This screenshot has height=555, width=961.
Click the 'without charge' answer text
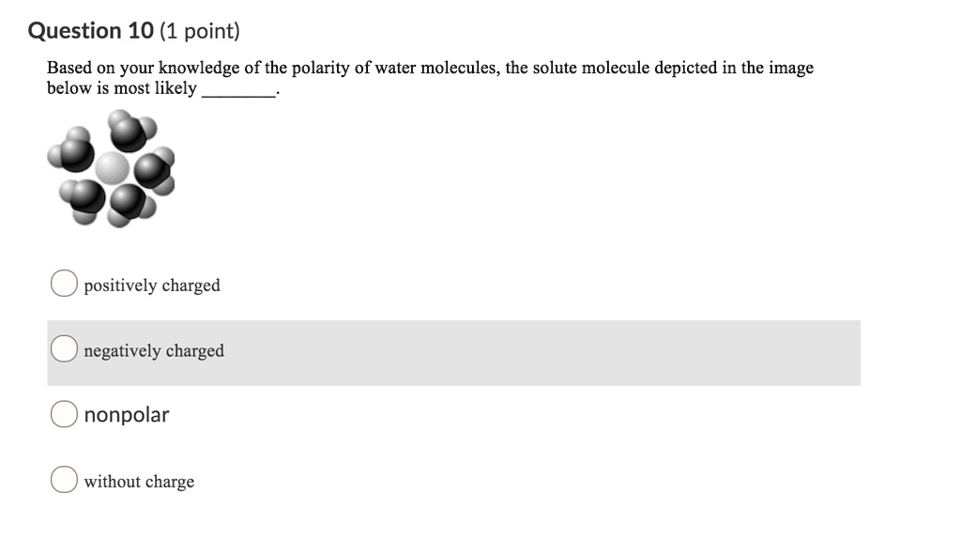[x=138, y=481]
